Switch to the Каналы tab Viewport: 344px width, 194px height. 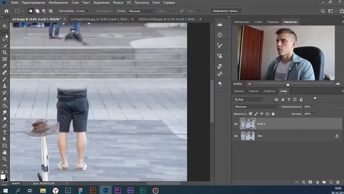pos(239,91)
